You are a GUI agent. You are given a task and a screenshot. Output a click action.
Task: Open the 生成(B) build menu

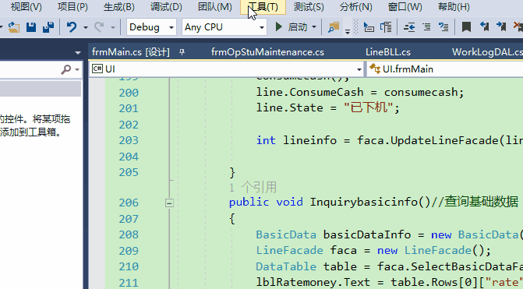click(118, 7)
